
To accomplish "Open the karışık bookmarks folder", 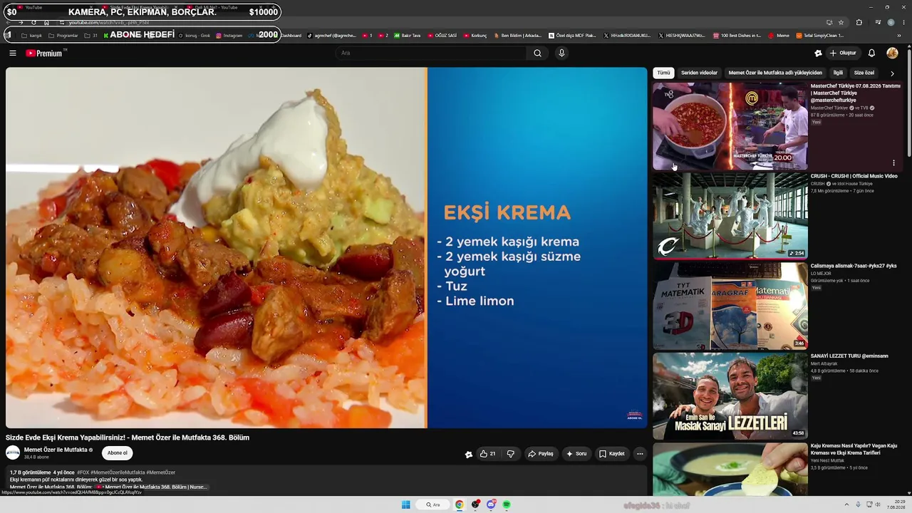I will 32,36.
